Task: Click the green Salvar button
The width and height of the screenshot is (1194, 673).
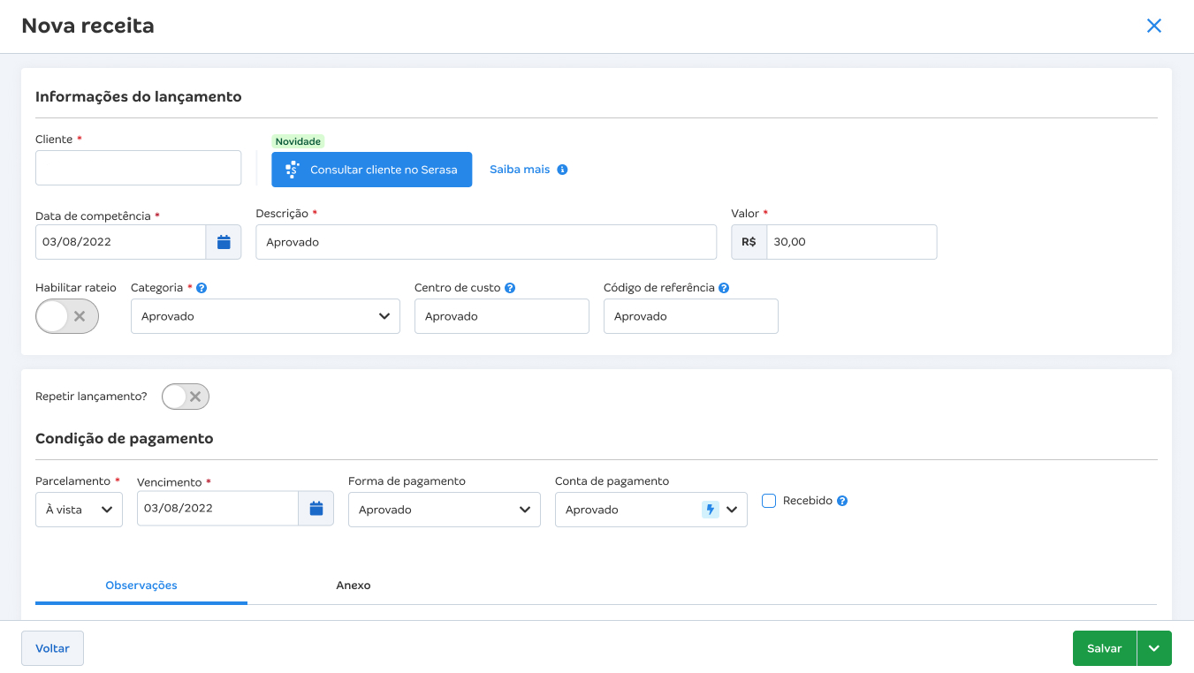Action: tap(1105, 648)
